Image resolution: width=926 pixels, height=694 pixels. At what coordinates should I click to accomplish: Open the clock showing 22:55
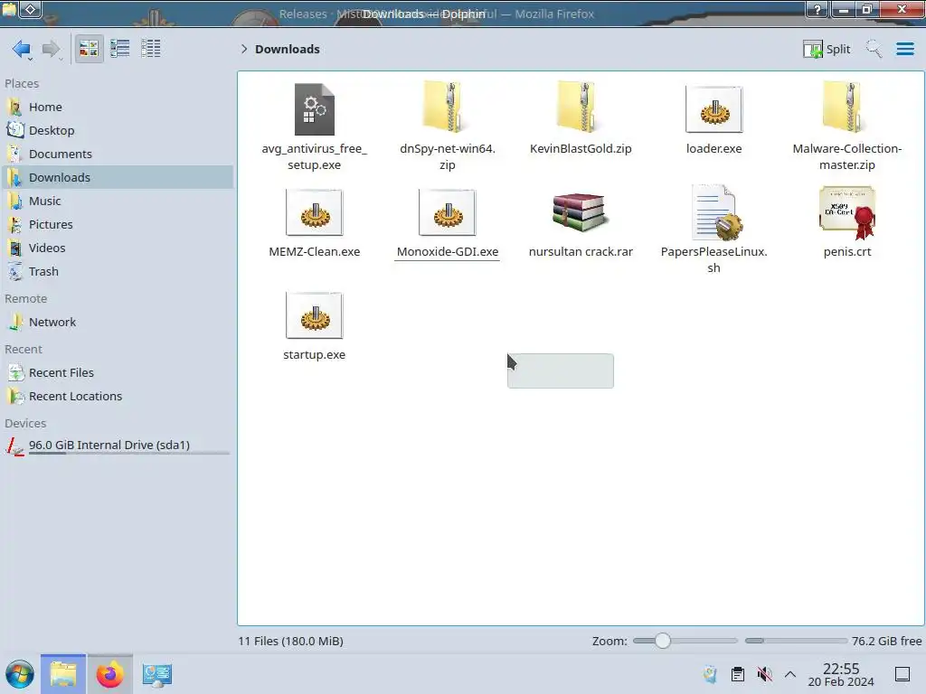tap(841, 674)
